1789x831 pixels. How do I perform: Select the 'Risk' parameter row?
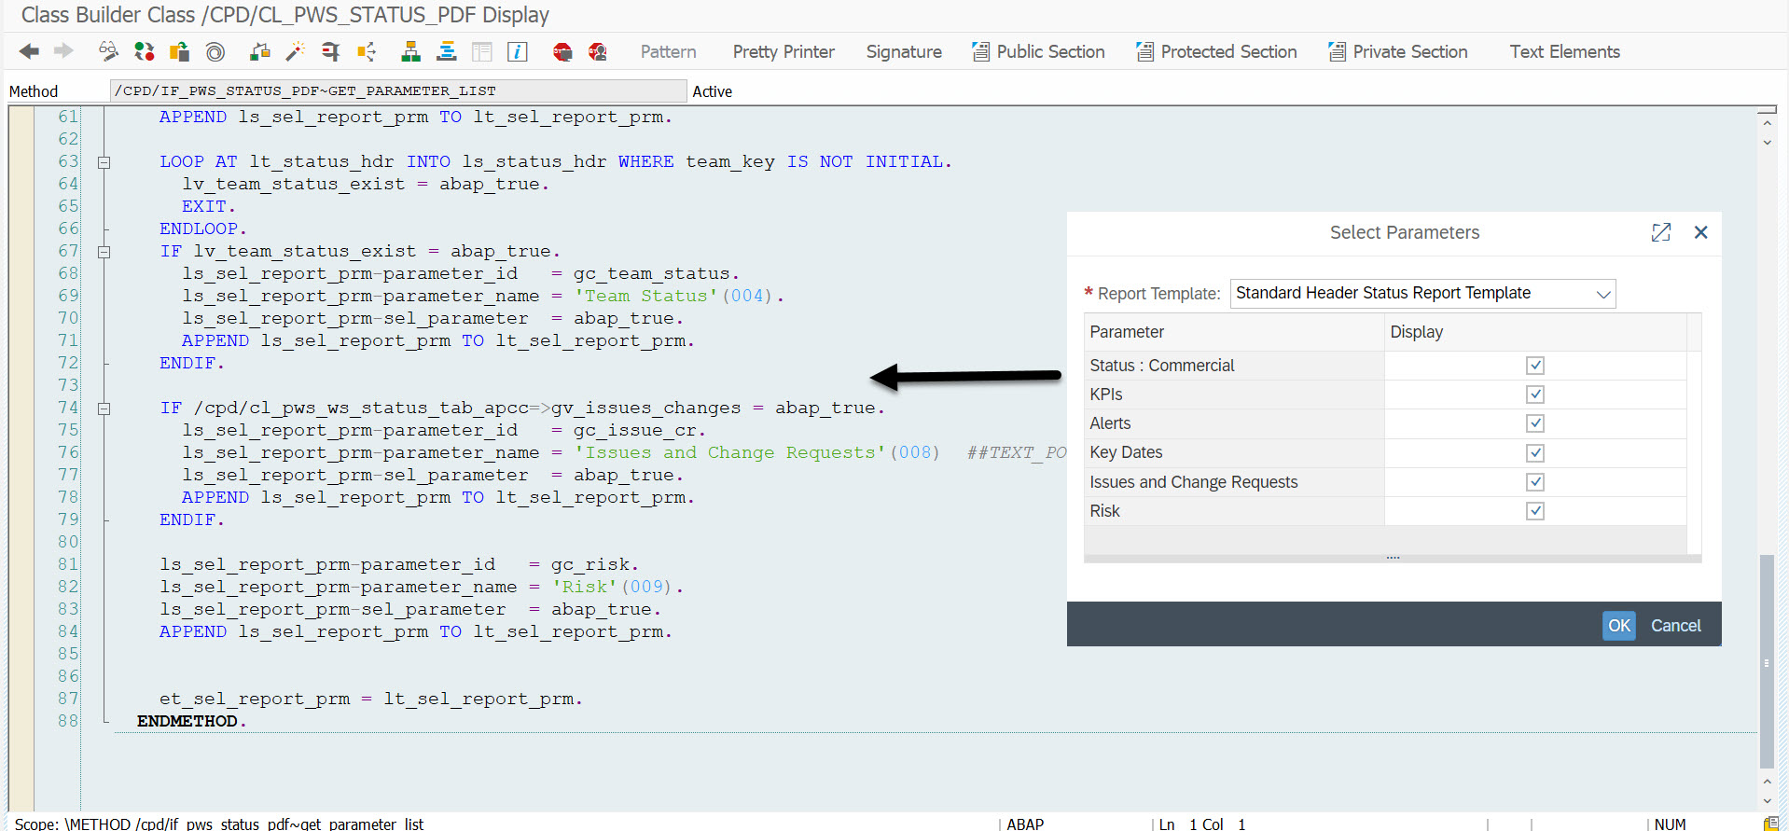tap(1385, 511)
